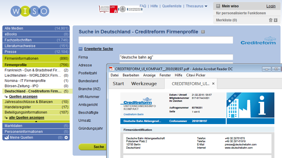This screenshot has width=282, height=158.
Task: Click the university library logos banner
Action: tap(121, 9)
